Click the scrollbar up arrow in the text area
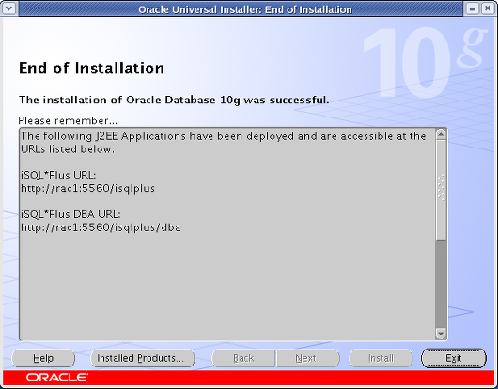 (441, 135)
